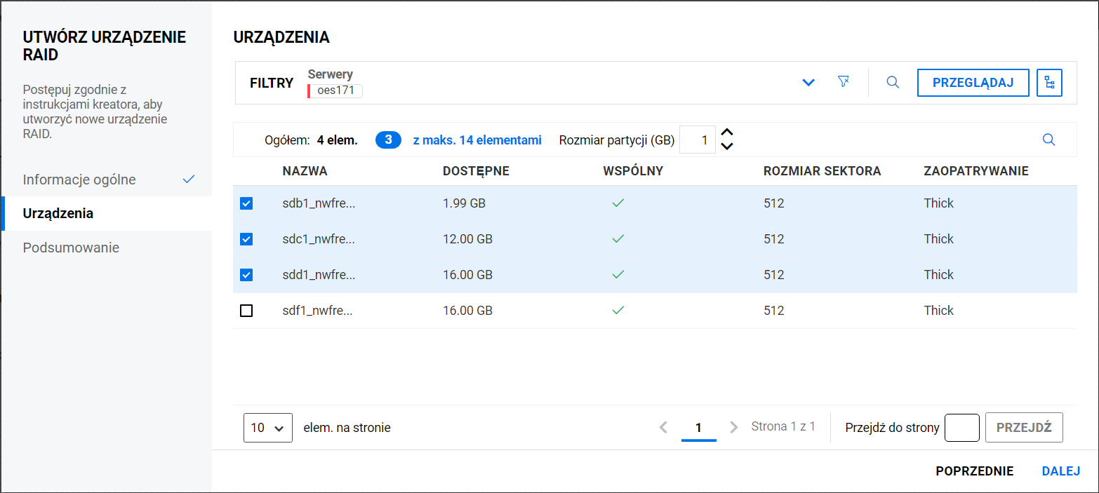The width and height of the screenshot is (1099, 493).
Task: Go to the previous page arrow
Action: coord(663,427)
